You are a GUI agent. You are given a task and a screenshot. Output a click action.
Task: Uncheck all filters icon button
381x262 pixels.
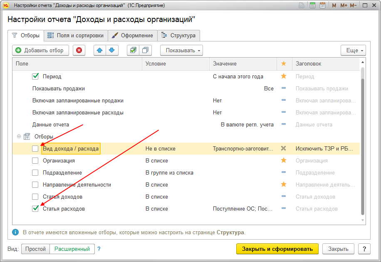click(x=145, y=50)
